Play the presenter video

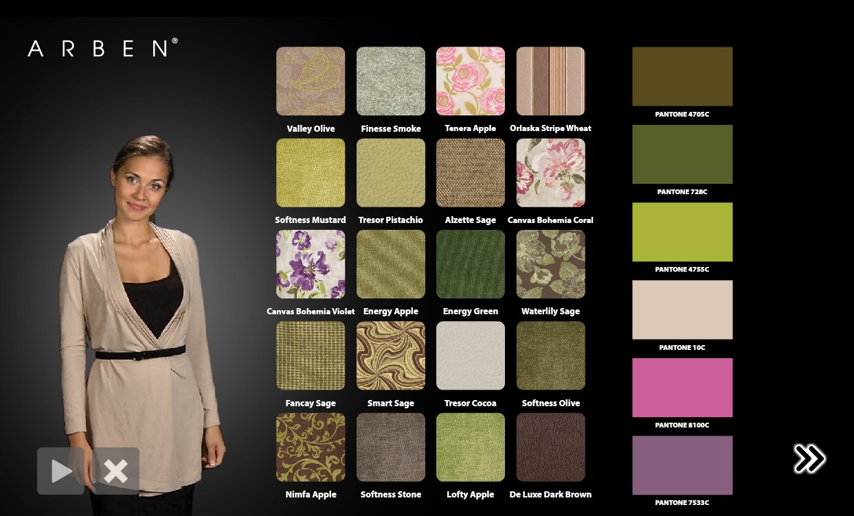pyautogui.click(x=61, y=471)
